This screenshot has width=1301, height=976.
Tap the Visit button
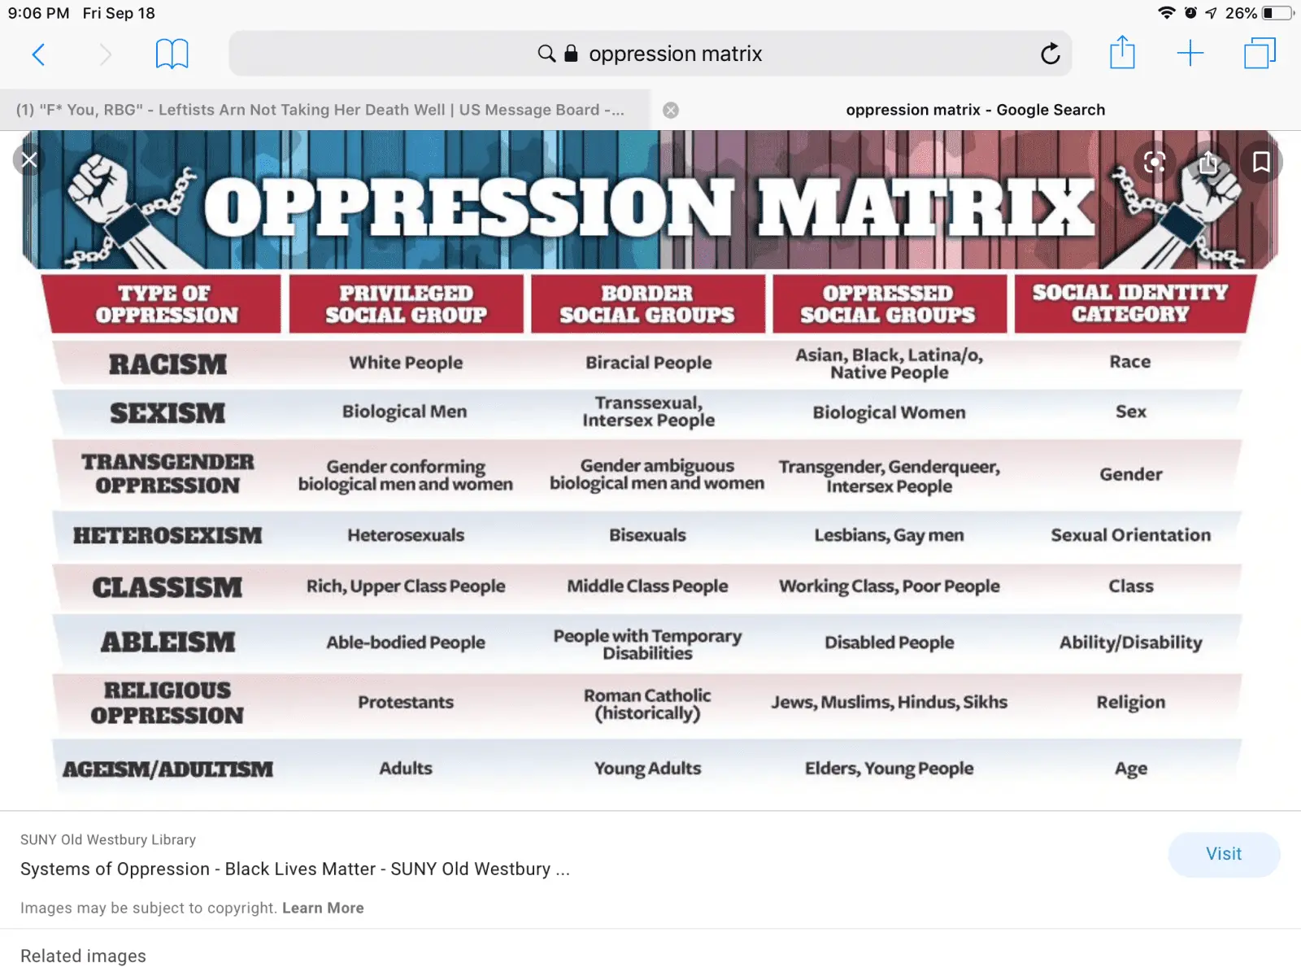coord(1224,854)
